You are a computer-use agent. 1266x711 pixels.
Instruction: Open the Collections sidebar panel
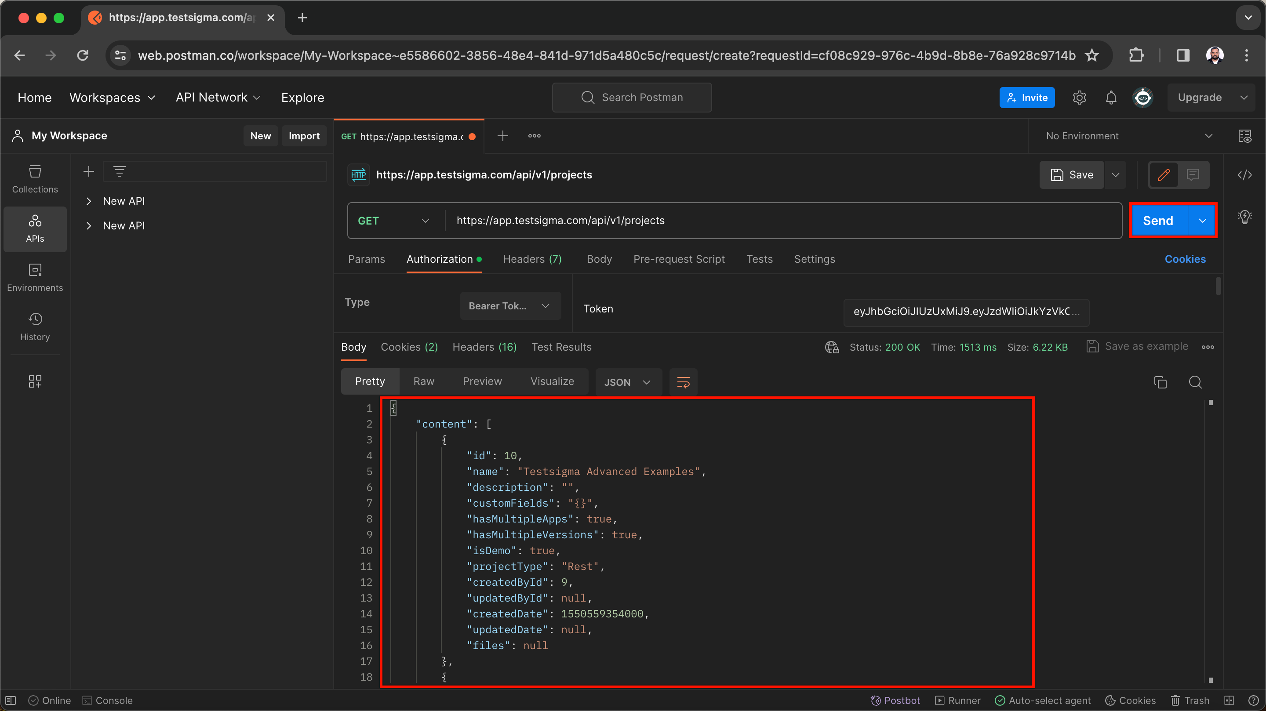coord(35,179)
